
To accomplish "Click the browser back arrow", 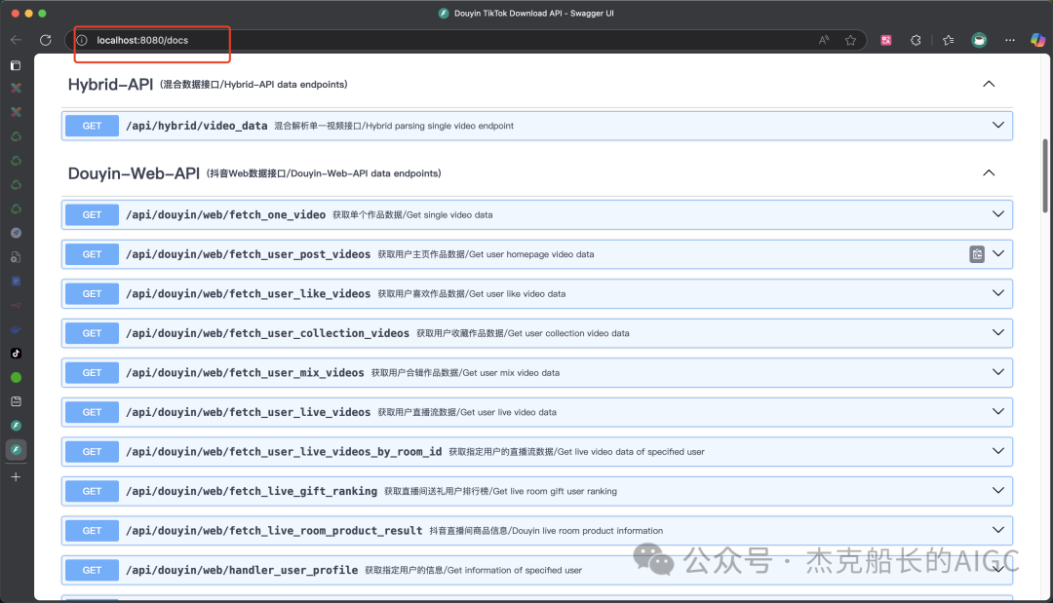I will 17,40.
